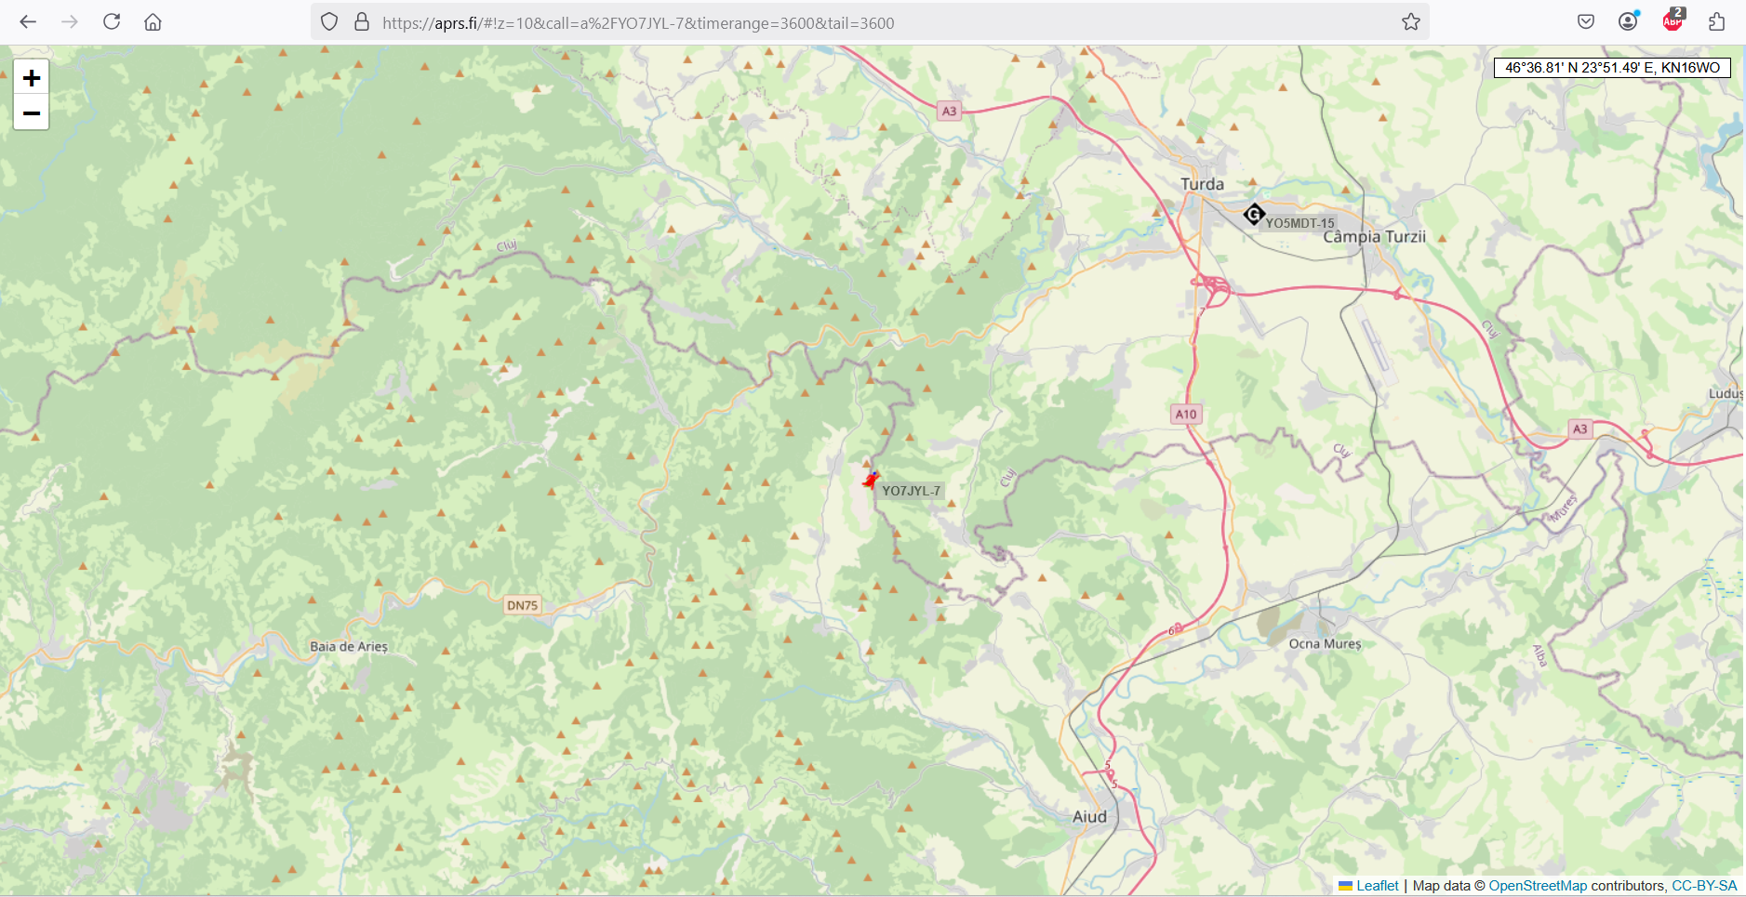Click the coordinates and locator box
Screen dimensions: 1746x897
coord(1612,68)
